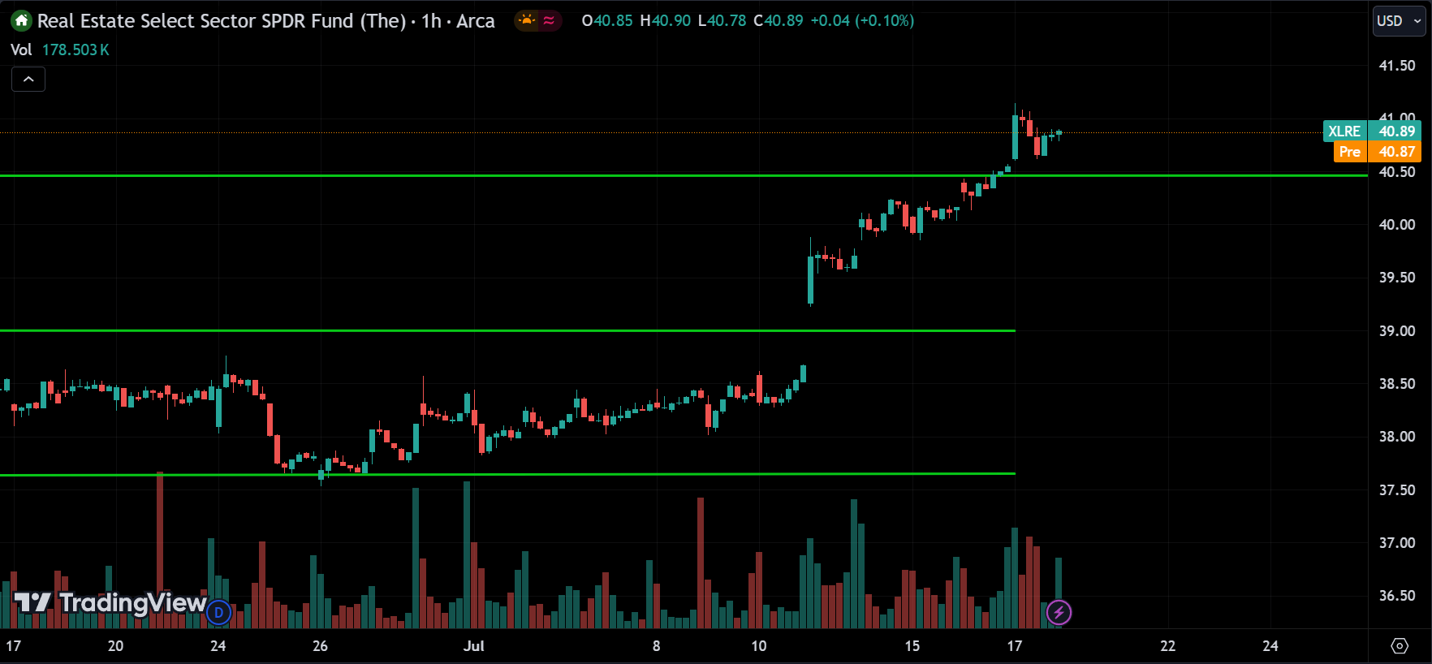
Task: Click the XLRE price label
Action: pyautogui.click(x=1344, y=131)
